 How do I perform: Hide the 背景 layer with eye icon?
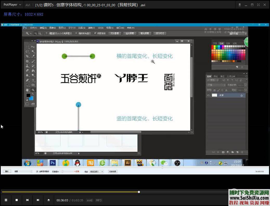208,95
